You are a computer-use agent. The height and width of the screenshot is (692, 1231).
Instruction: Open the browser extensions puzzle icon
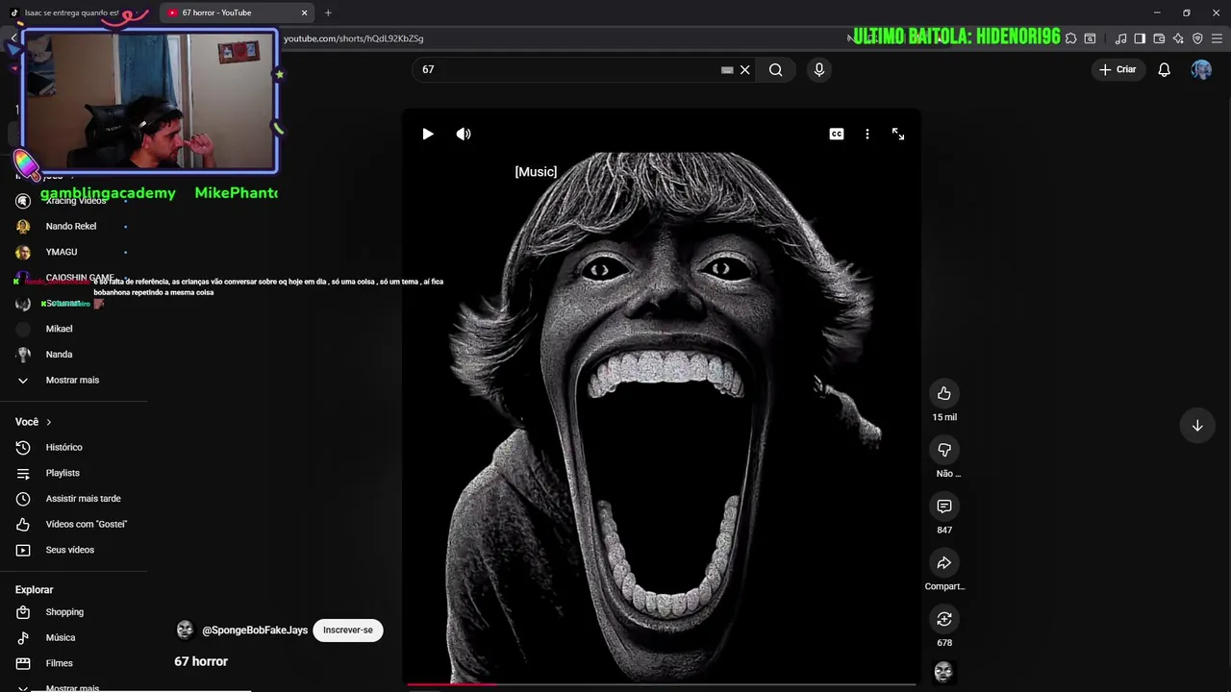pos(1070,38)
